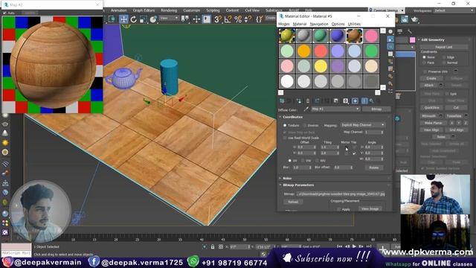Viewport: 476px width, 268px height.
Task: Toggle the 3D Snaps icon
Action: [x=217, y=19]
